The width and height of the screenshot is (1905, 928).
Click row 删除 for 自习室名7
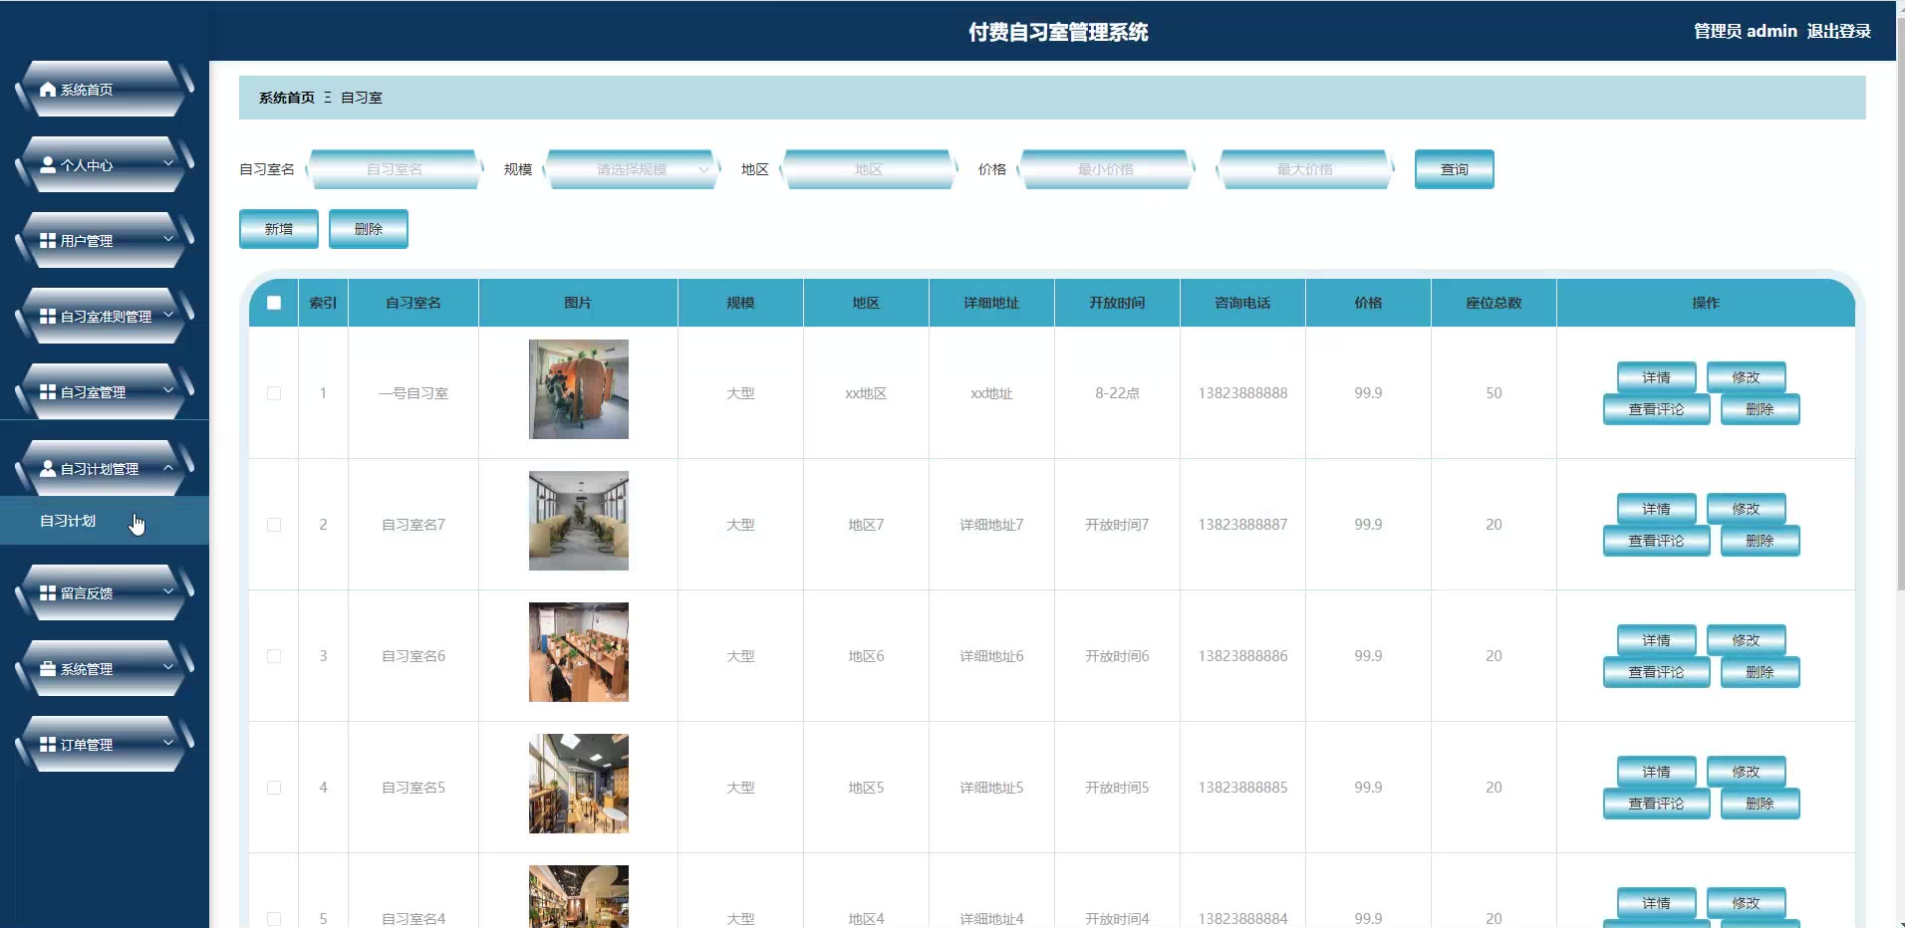tap(1761, 541)
